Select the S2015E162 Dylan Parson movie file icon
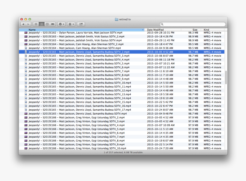The height and width of the screenshot is (181, 246). [26, 33]
